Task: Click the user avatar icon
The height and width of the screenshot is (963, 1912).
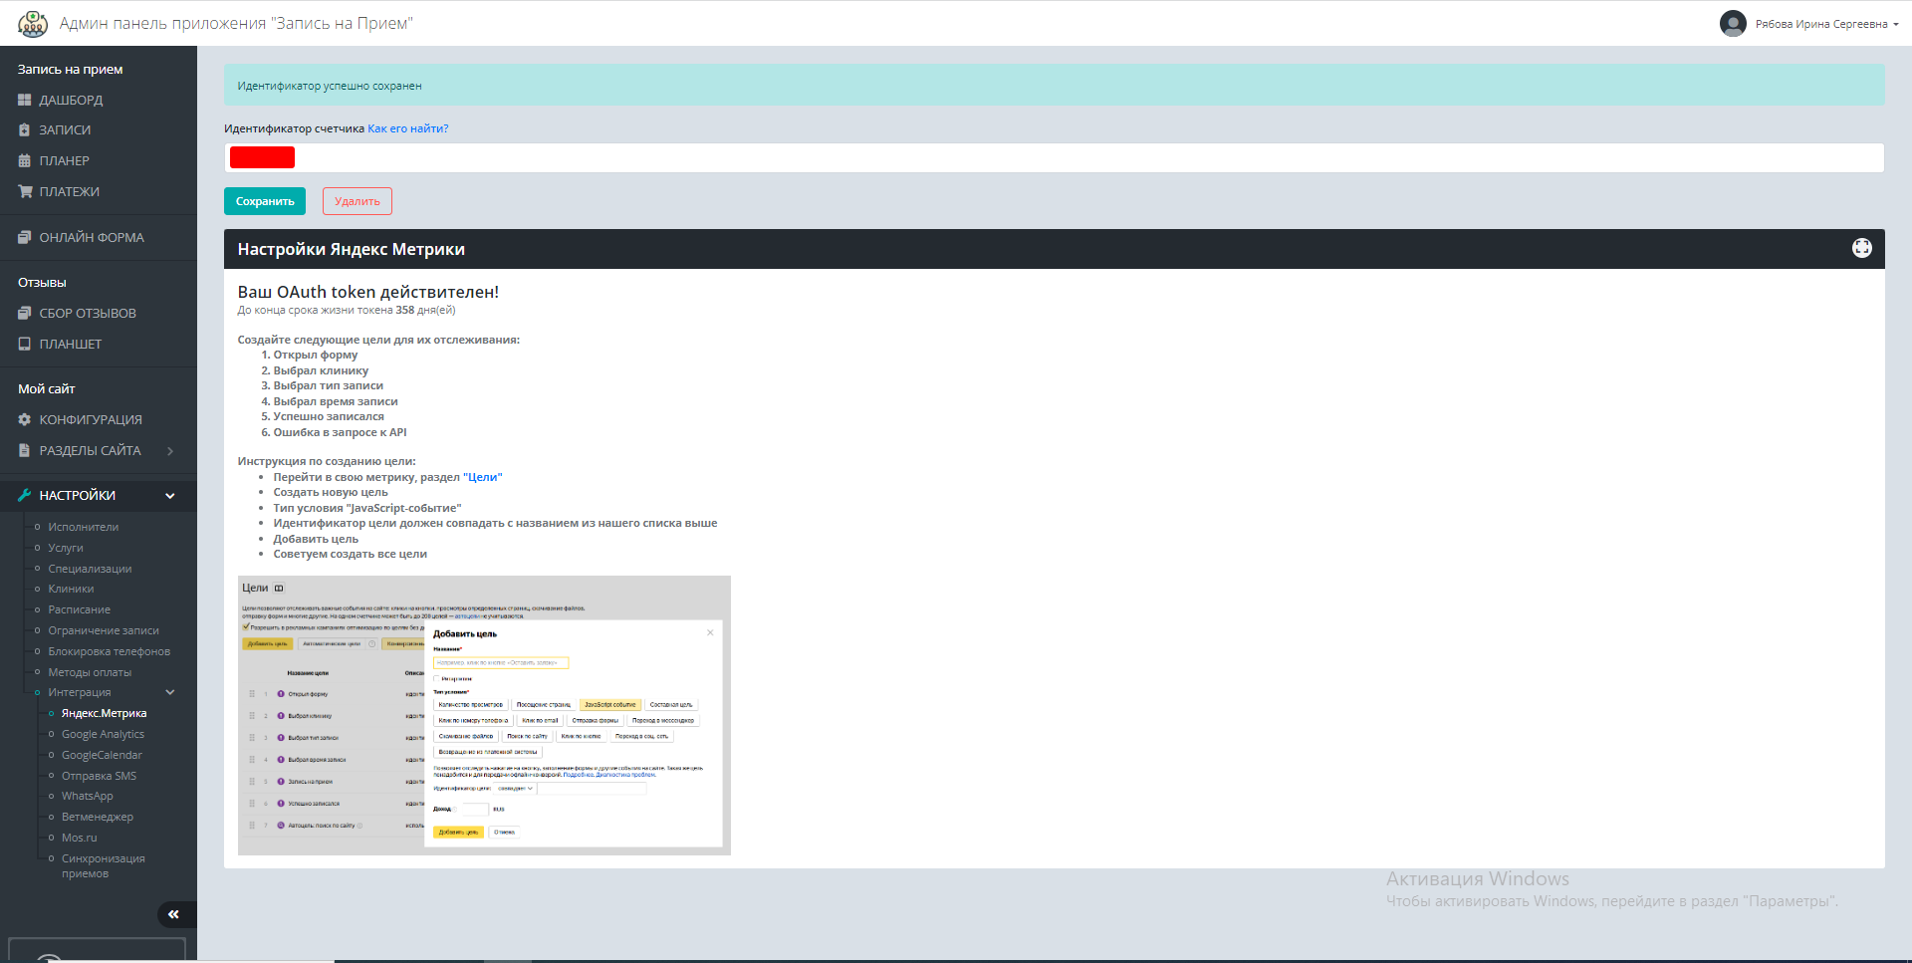Action: click(1733, 24)
